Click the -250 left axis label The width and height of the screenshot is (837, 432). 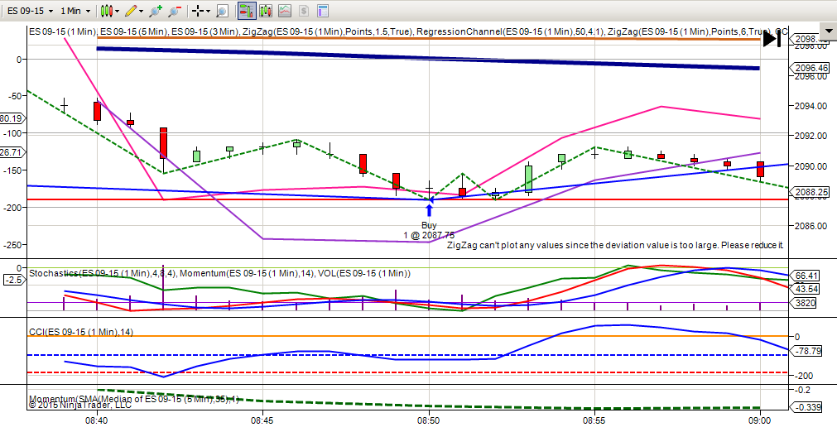(x=13, y=244)
